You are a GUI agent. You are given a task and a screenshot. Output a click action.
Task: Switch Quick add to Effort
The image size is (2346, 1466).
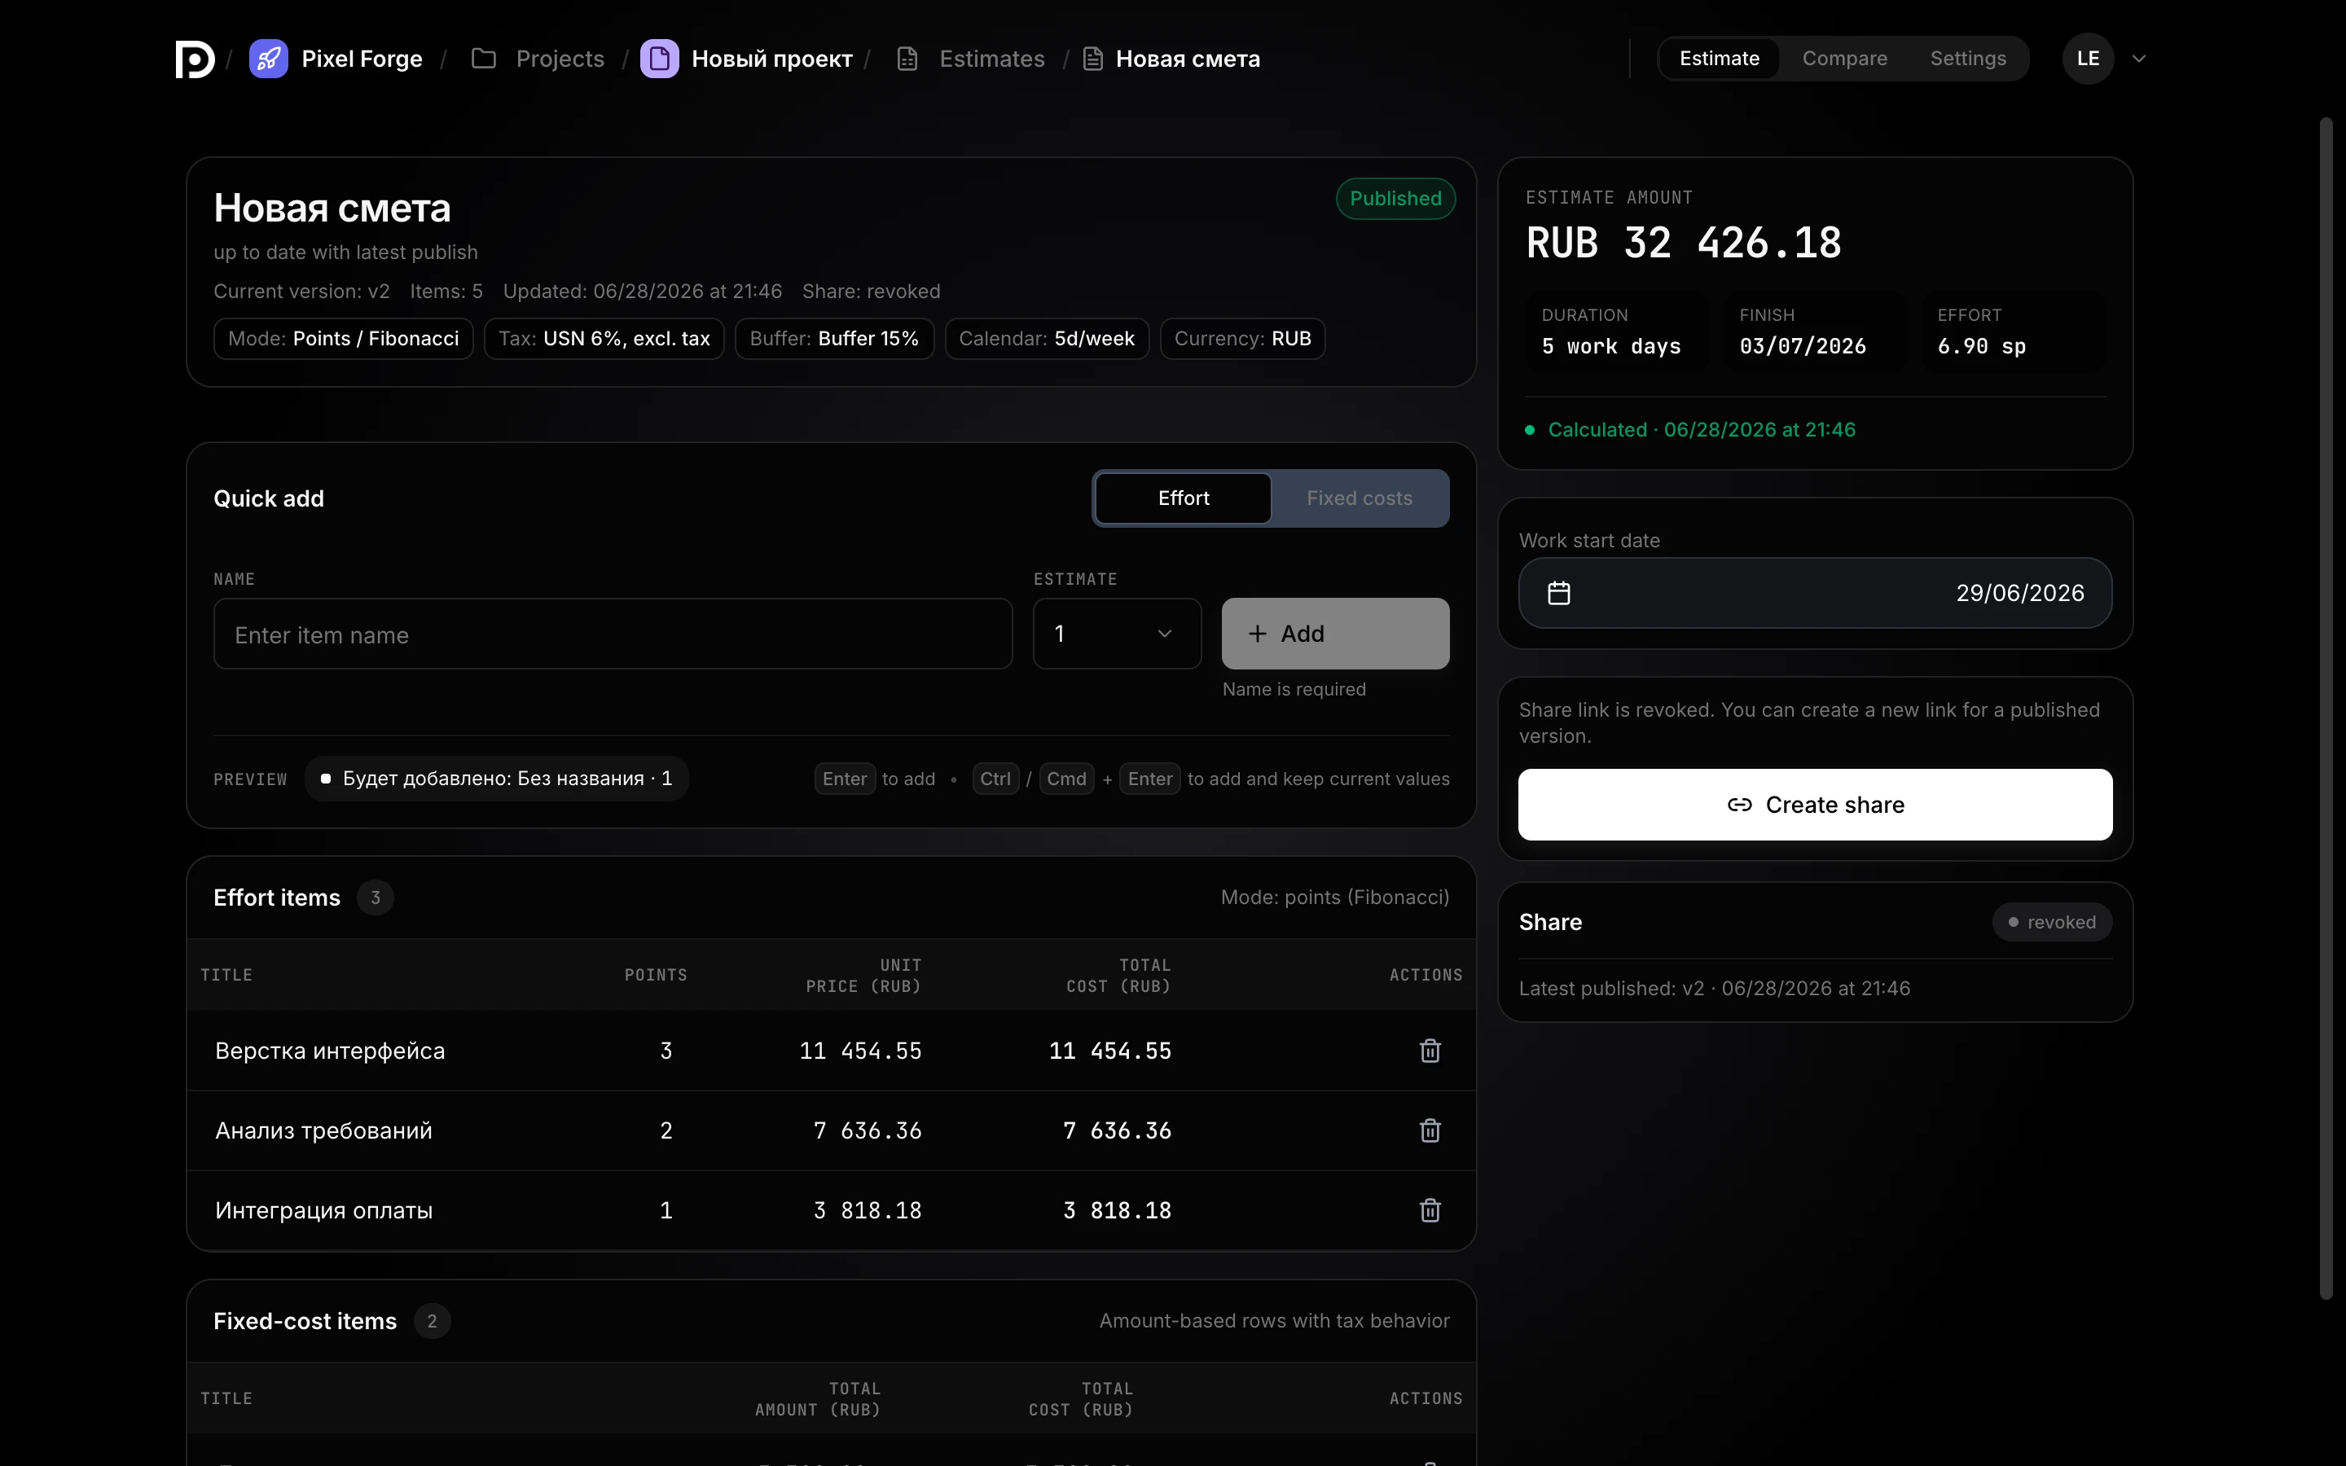point(1183,498)
